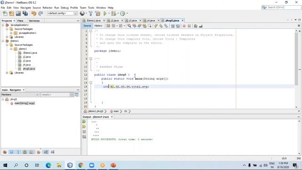Screen dimensions: 302x170
Task: Click the Start Macro Recording red icon
Action: pyautogui.click(x=184, y=26)
